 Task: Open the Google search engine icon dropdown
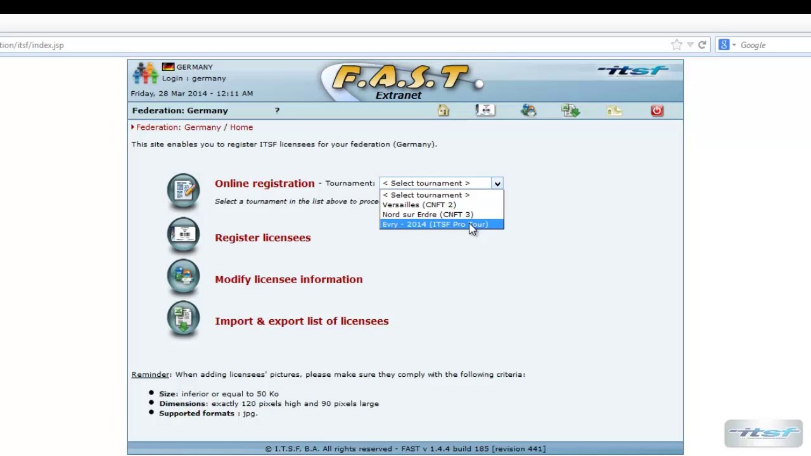[726, 45]
